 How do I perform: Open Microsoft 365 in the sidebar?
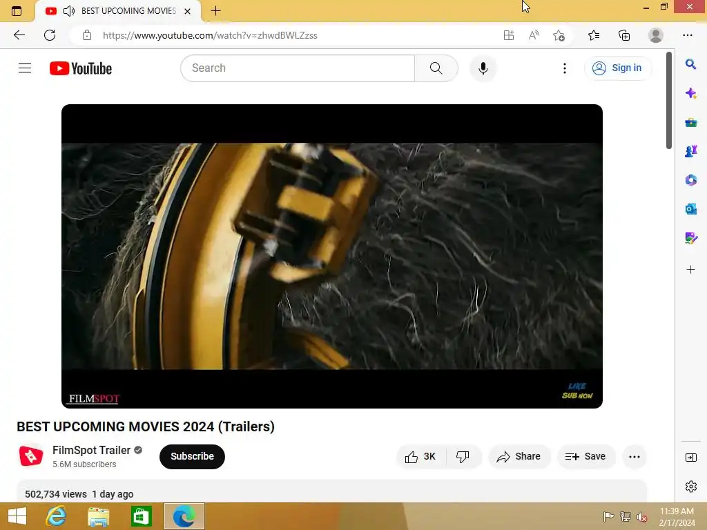click(x=690, y=180)
